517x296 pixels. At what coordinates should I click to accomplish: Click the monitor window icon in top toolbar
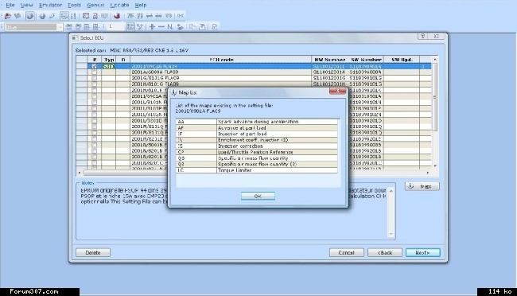86,16
